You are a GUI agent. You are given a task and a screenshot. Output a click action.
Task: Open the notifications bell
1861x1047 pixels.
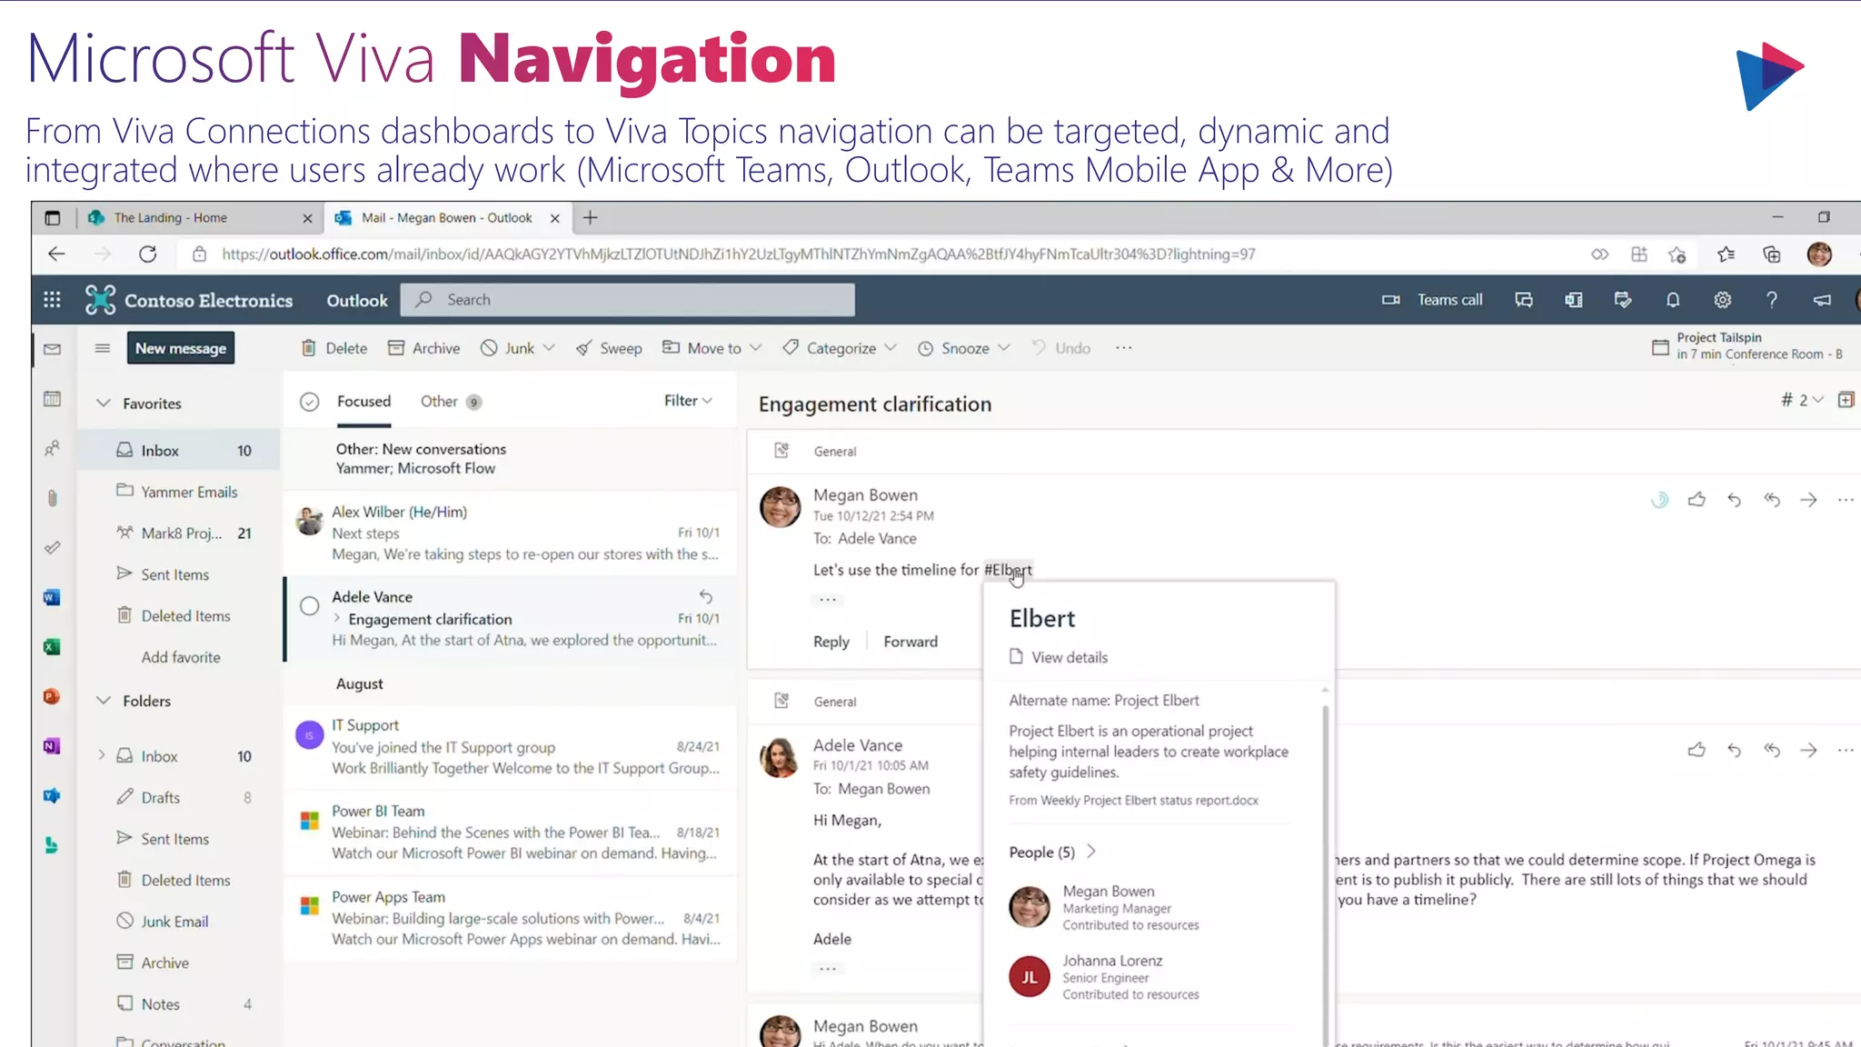pyautogui.click(x=1672, y=300)
